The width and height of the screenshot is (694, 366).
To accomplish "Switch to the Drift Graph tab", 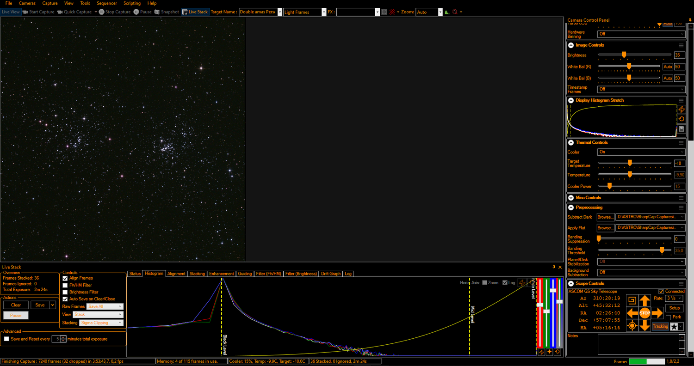I will point(331,274).
